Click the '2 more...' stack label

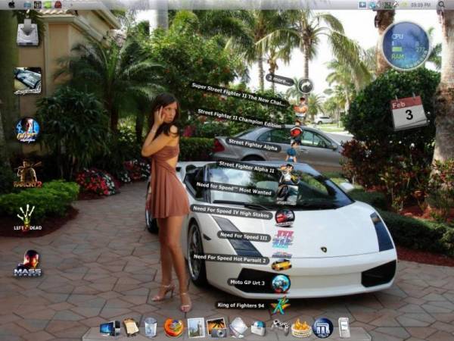point(280,80)
